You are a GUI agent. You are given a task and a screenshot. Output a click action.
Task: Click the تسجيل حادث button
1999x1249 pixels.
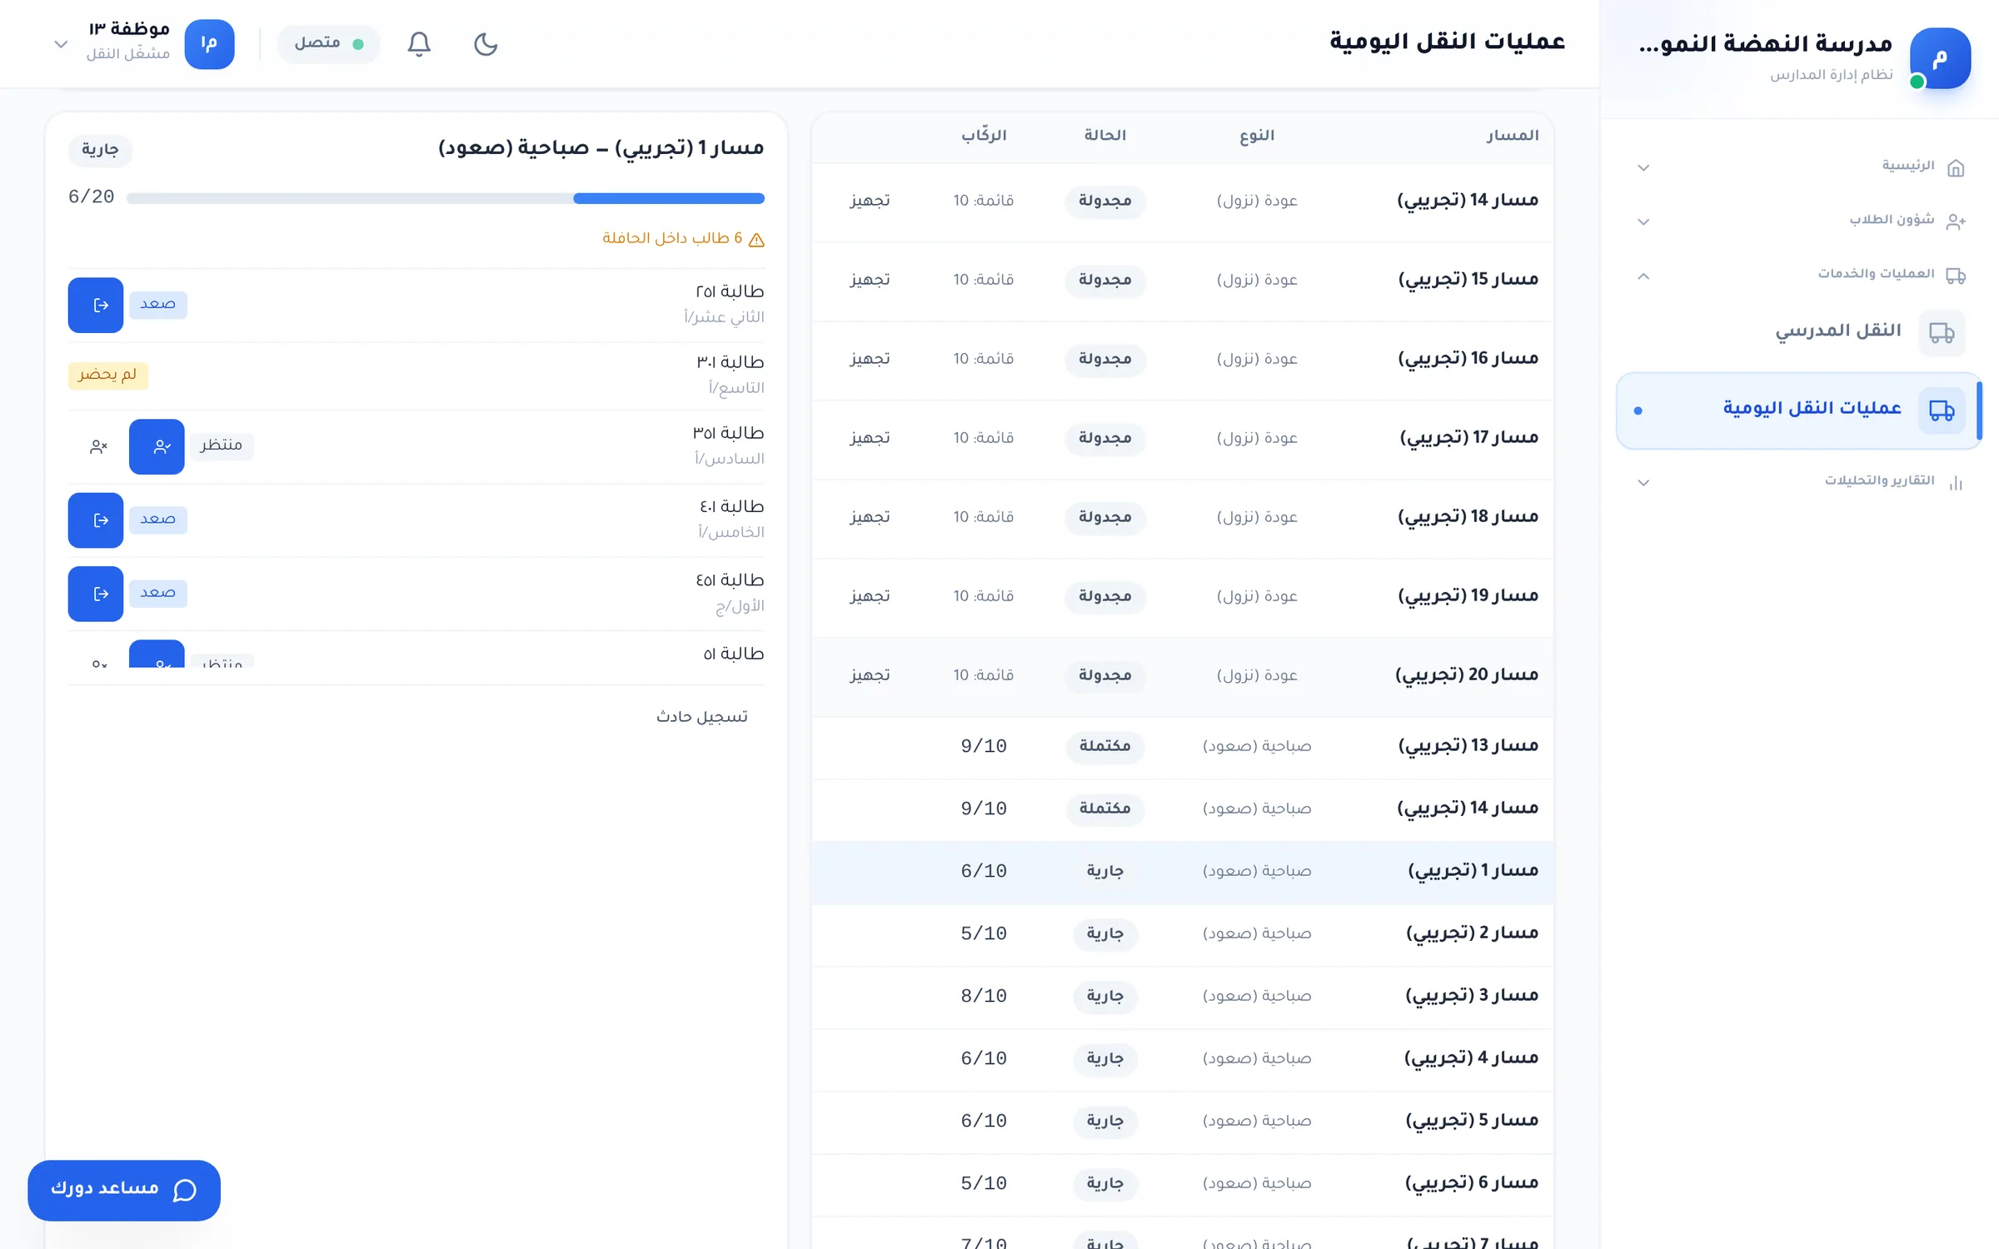pos(701,716)
